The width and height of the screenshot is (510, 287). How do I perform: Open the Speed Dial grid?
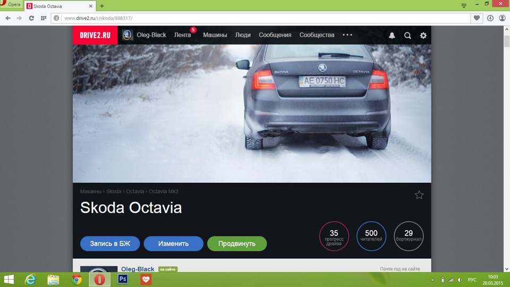pos(43,18)
